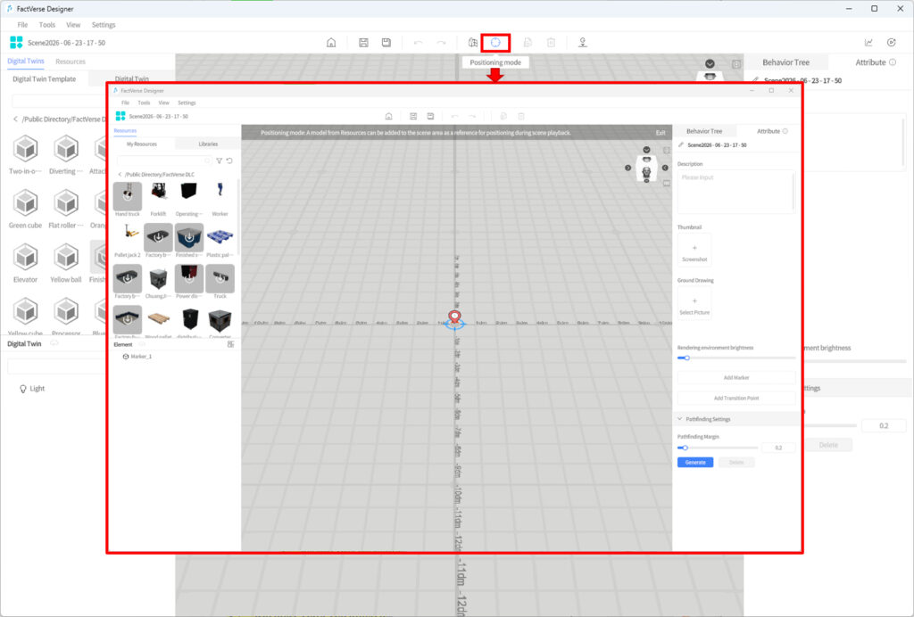Open View menu in outer window

point(73,24)
